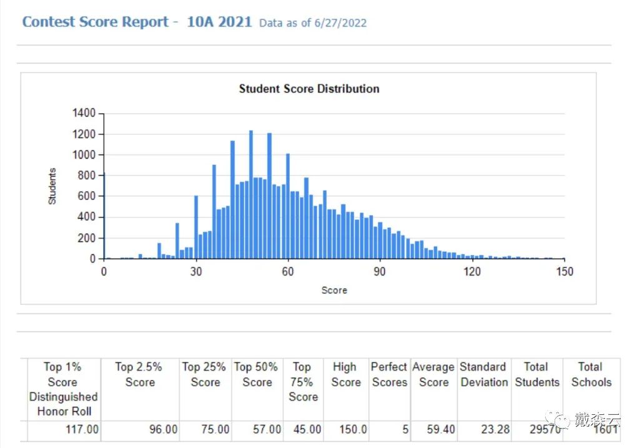Click the "Total Students" column header

pyautogui.click(x=536, y=374)
